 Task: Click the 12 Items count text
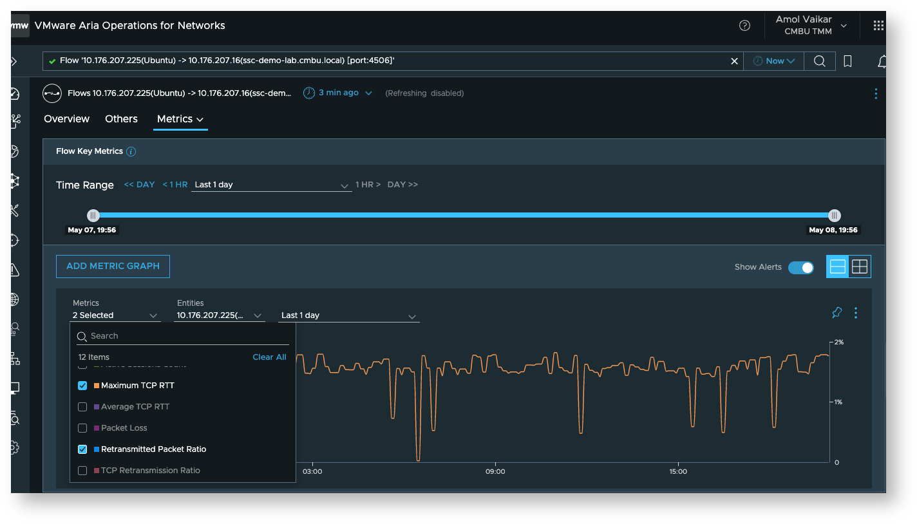[x=94, y=357]
